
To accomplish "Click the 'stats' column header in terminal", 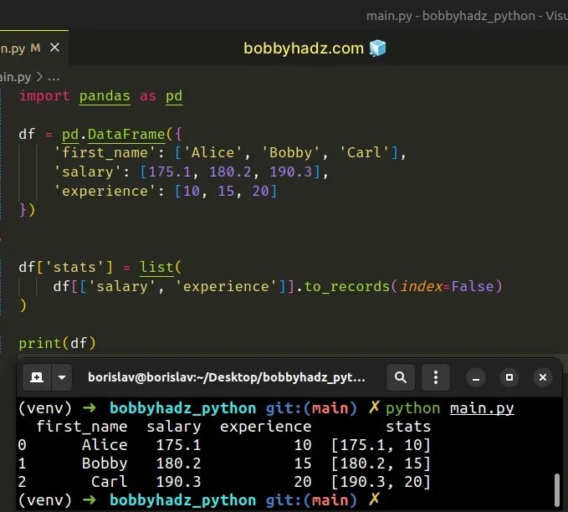I will 408,427.
